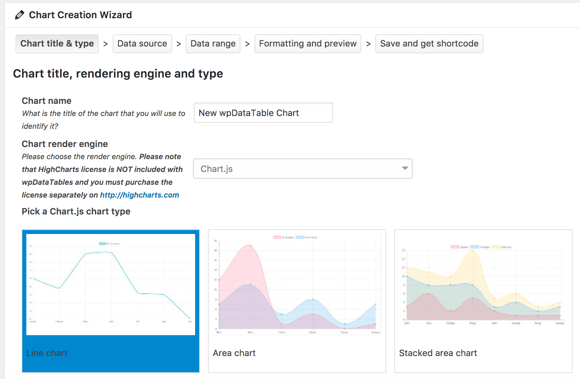This screenshot has width=580, height=379.
Task: Click the "Chart name" field label
Action: point(47,101)
